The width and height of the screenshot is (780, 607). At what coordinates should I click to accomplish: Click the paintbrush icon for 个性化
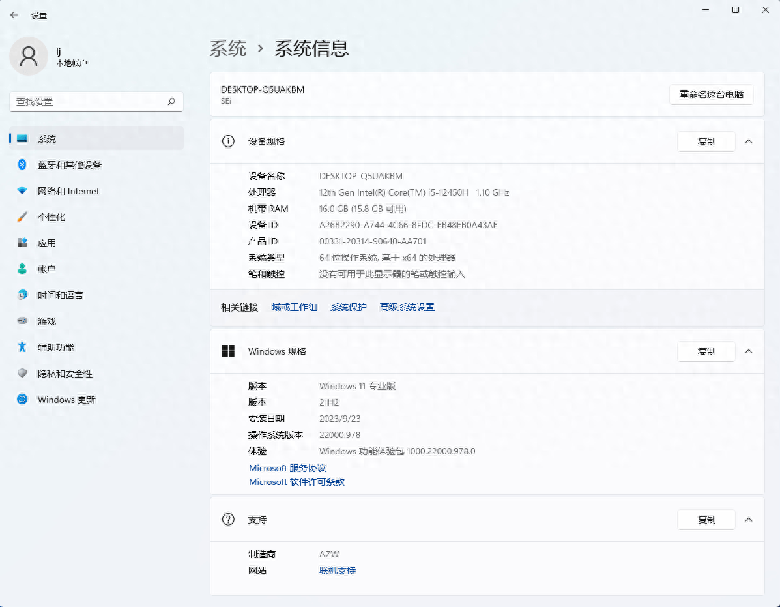tap(22, 216)
